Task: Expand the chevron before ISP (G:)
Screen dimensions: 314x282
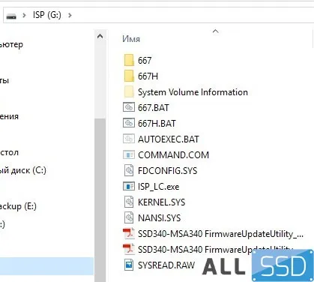Action: pos(24,16)
